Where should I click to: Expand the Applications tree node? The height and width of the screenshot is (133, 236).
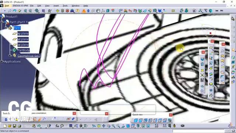[2, 61]
